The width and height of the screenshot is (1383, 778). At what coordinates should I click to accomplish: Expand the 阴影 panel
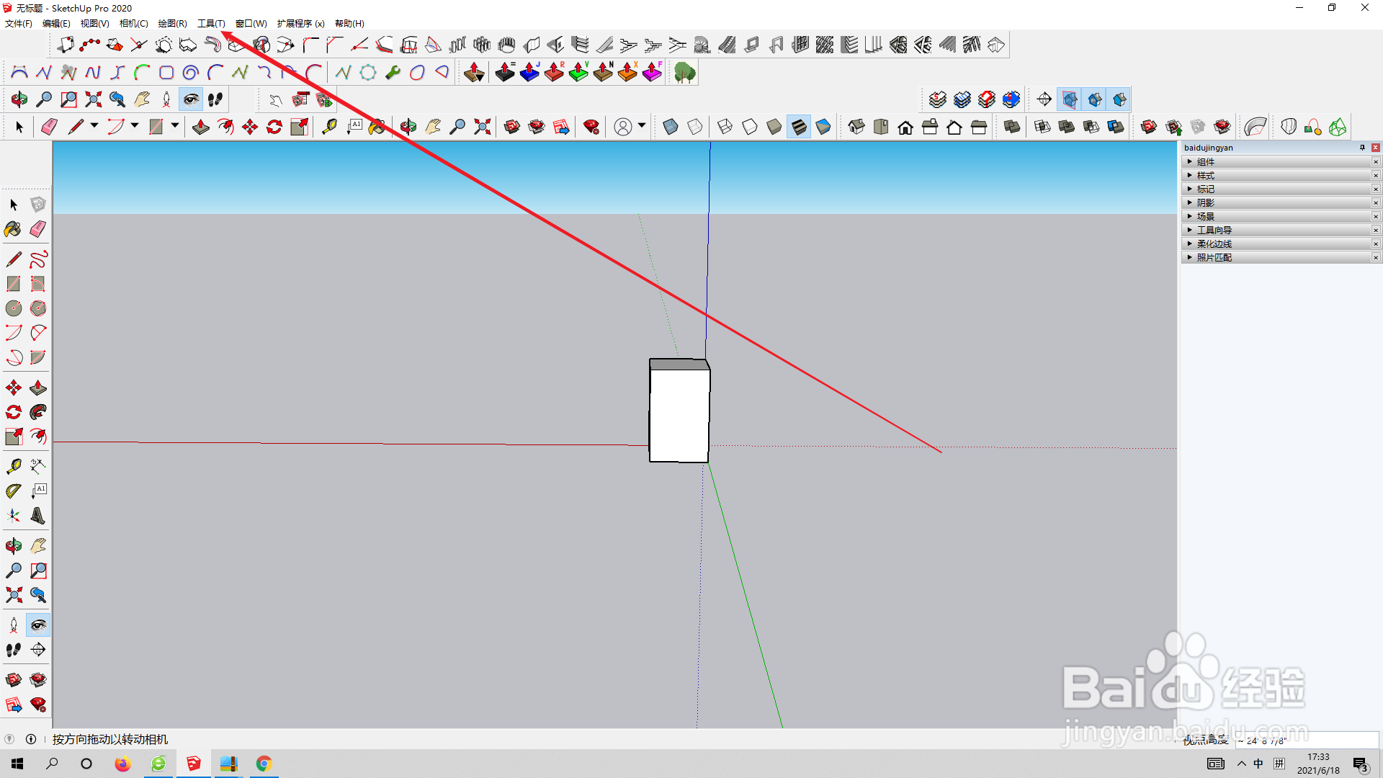coord(1281,203)
